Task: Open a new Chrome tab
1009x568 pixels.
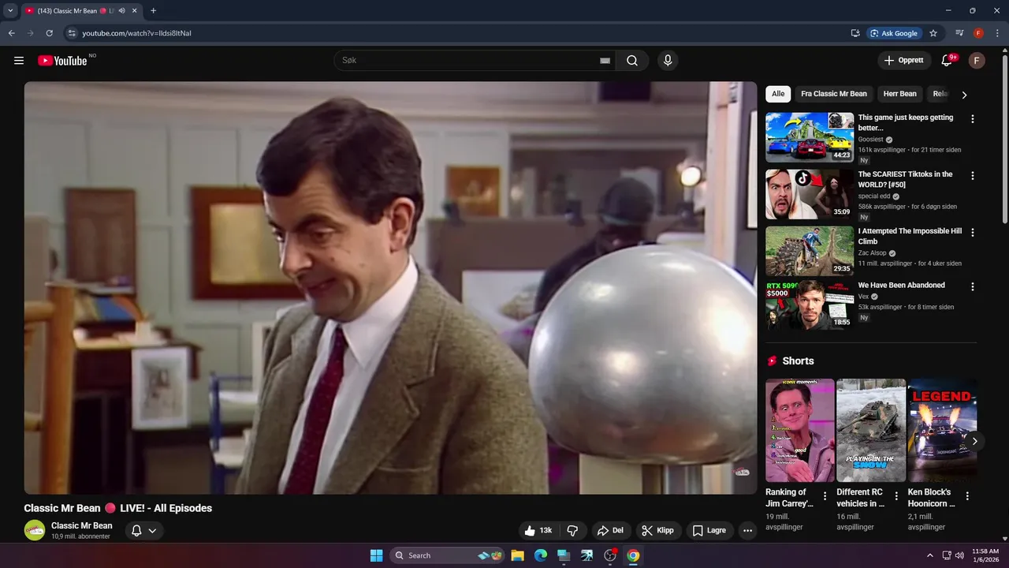Action: click(x=153, y=11)
